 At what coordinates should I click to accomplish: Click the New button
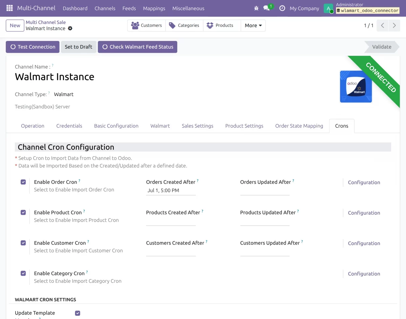[15, 25]
